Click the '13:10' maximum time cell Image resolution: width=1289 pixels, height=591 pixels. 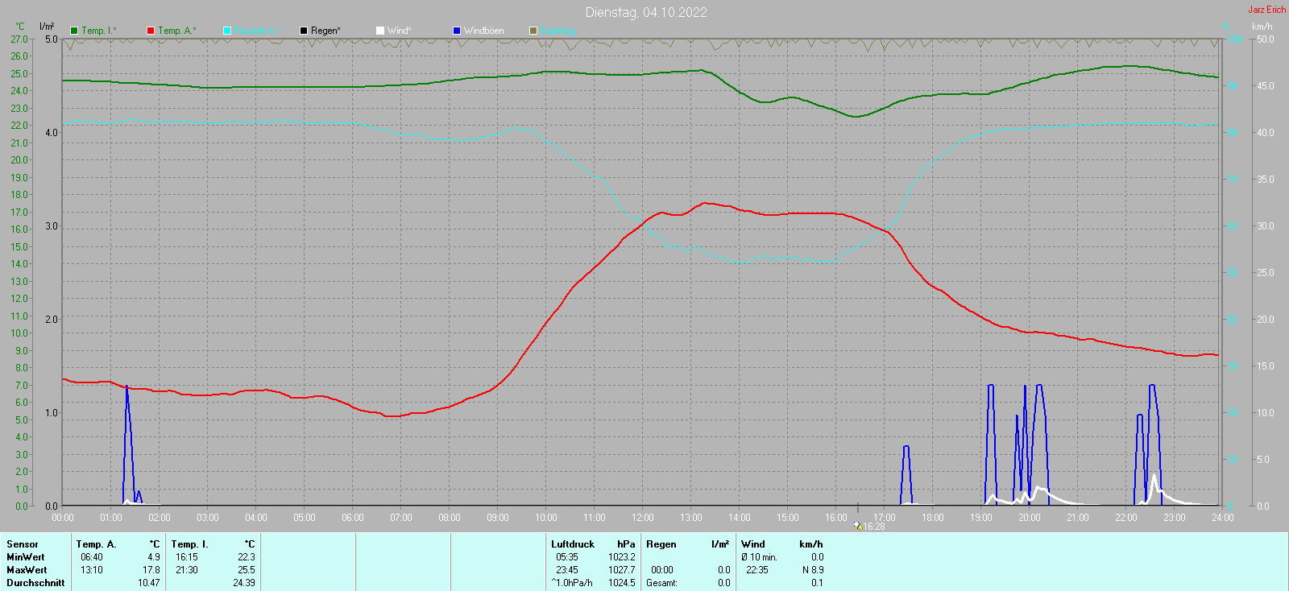pos(92,570)
